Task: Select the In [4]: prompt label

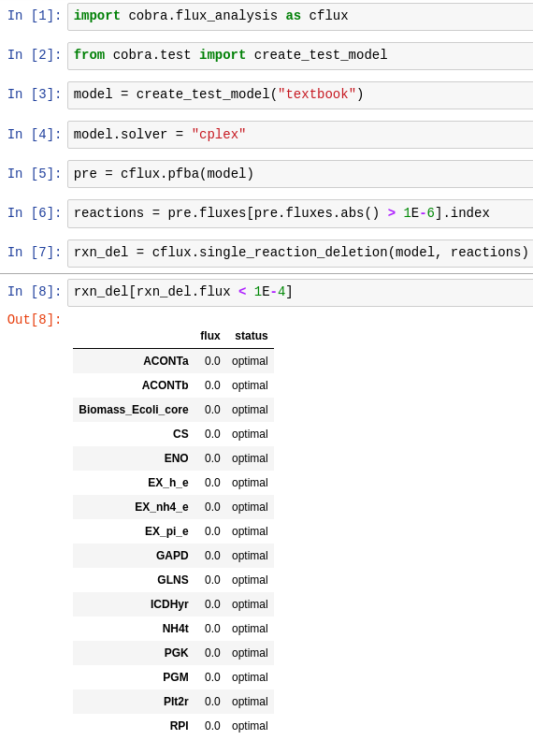Action: pyautogui.click(x=34, y=134)
